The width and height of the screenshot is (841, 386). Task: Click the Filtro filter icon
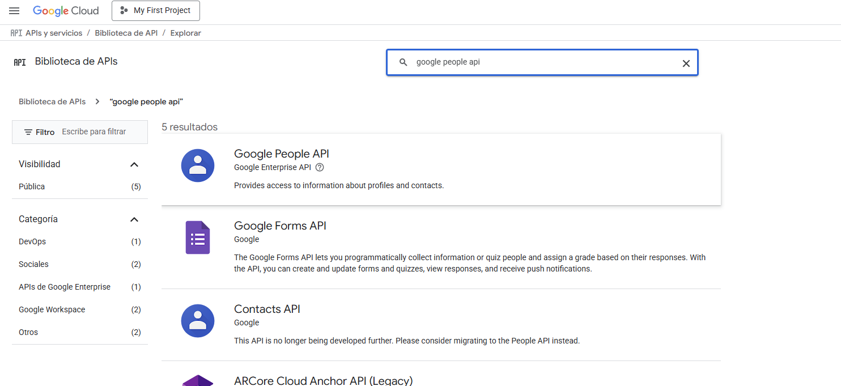pos(28,132)
